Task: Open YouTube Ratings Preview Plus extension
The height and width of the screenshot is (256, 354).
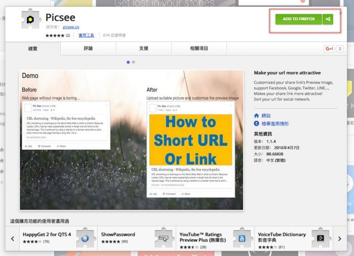Action: [x=215, y=238]
